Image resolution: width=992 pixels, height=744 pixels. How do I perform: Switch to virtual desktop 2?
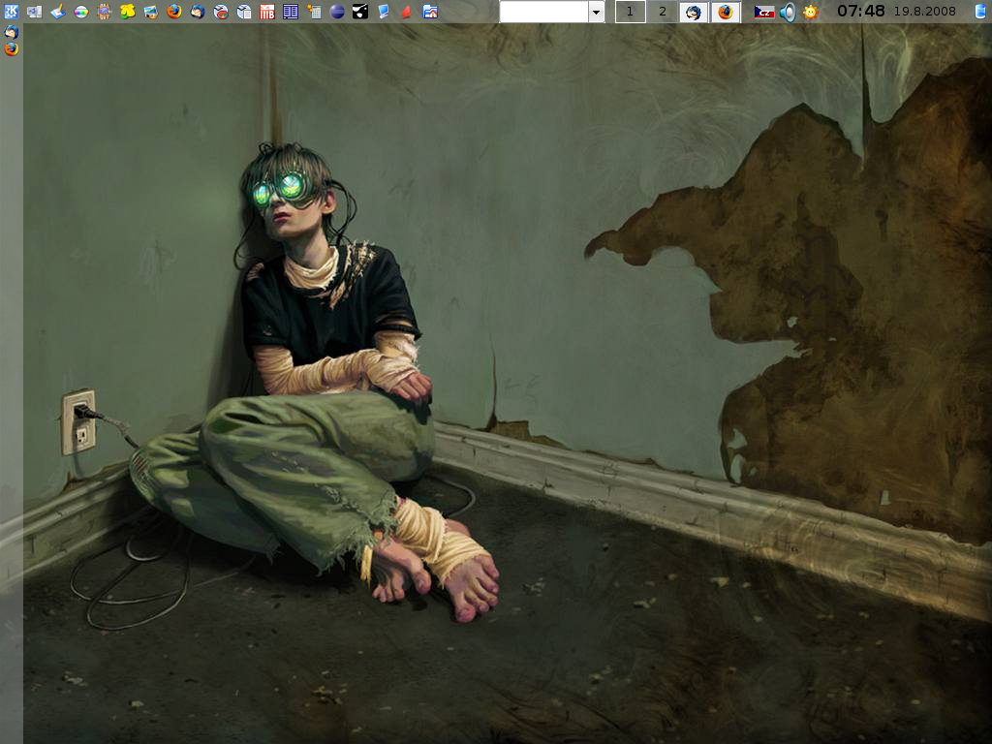tap(663, 12)
